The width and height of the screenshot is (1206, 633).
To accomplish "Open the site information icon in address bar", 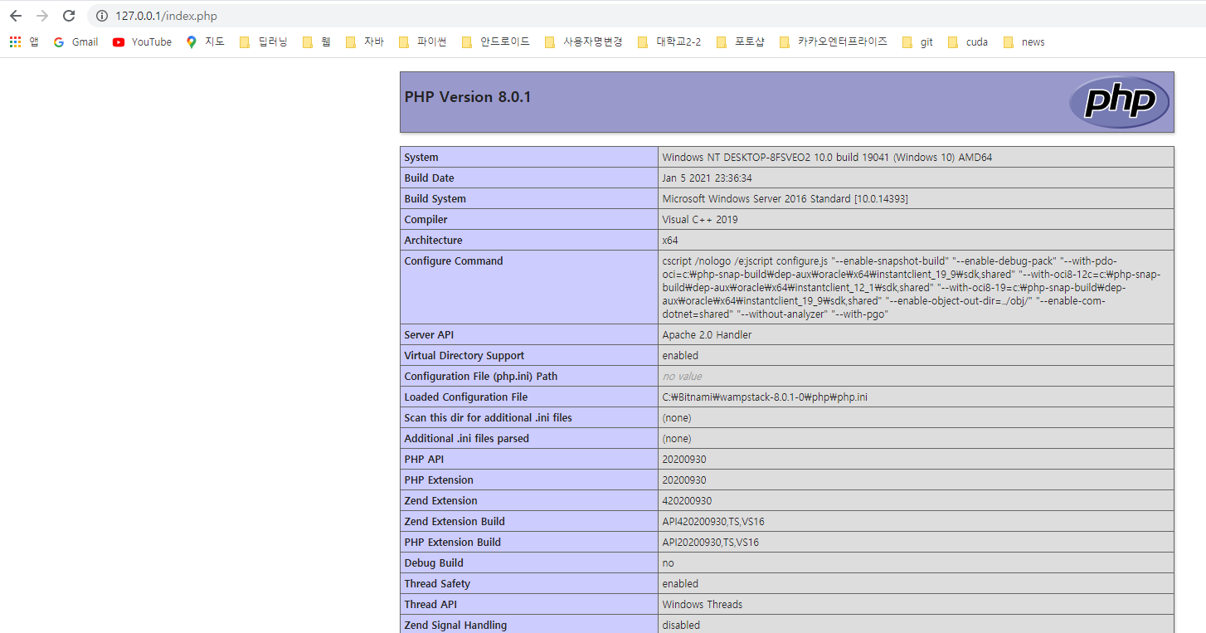I will pos(102,16).
